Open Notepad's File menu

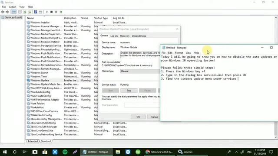click(163, 53)
